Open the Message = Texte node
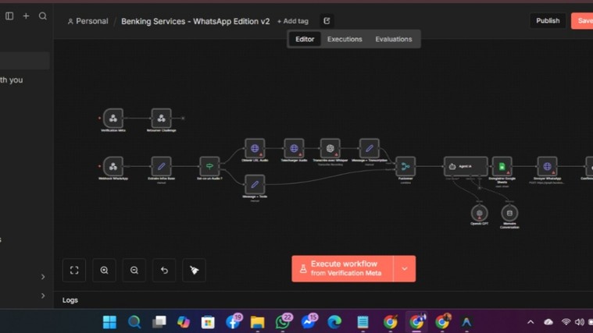Screen dimensions: 593x333 point(255,184)
